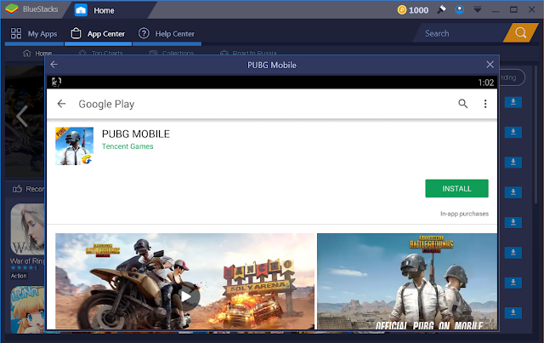Close the PUBG Mobile dialog
Screen dimensions: 544x343
pyautogui.click(x=490, y=65)
